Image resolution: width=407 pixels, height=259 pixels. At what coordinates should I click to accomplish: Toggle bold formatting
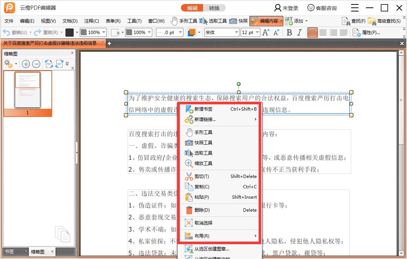pos(289,33)
